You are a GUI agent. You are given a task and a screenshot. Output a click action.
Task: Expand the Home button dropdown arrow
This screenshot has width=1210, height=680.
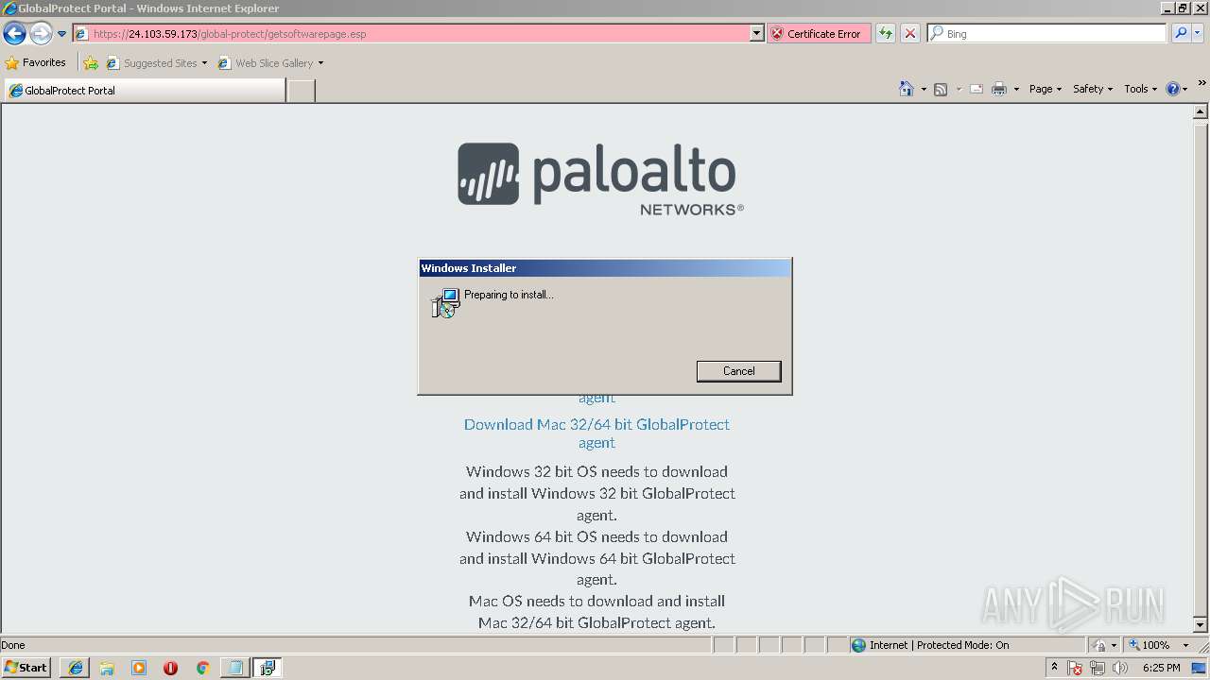pos(923,89)
